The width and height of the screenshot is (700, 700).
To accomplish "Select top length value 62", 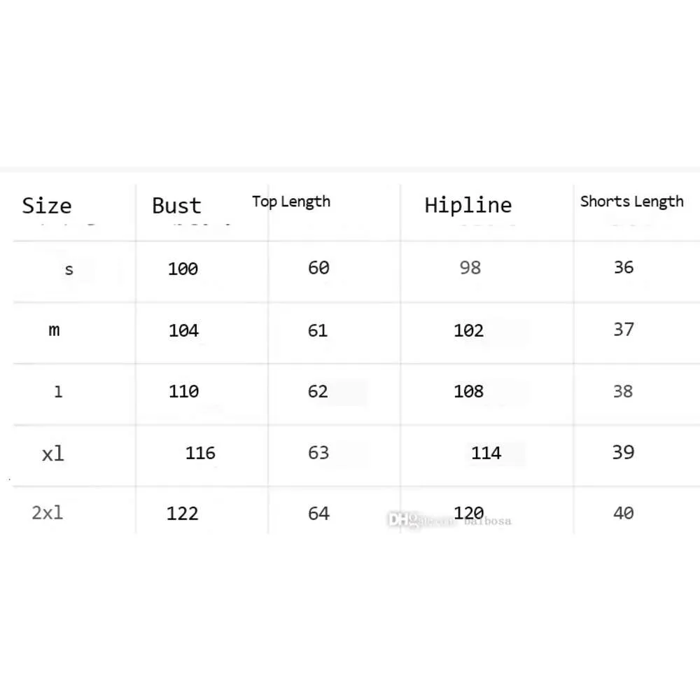I will click(318, 391).
